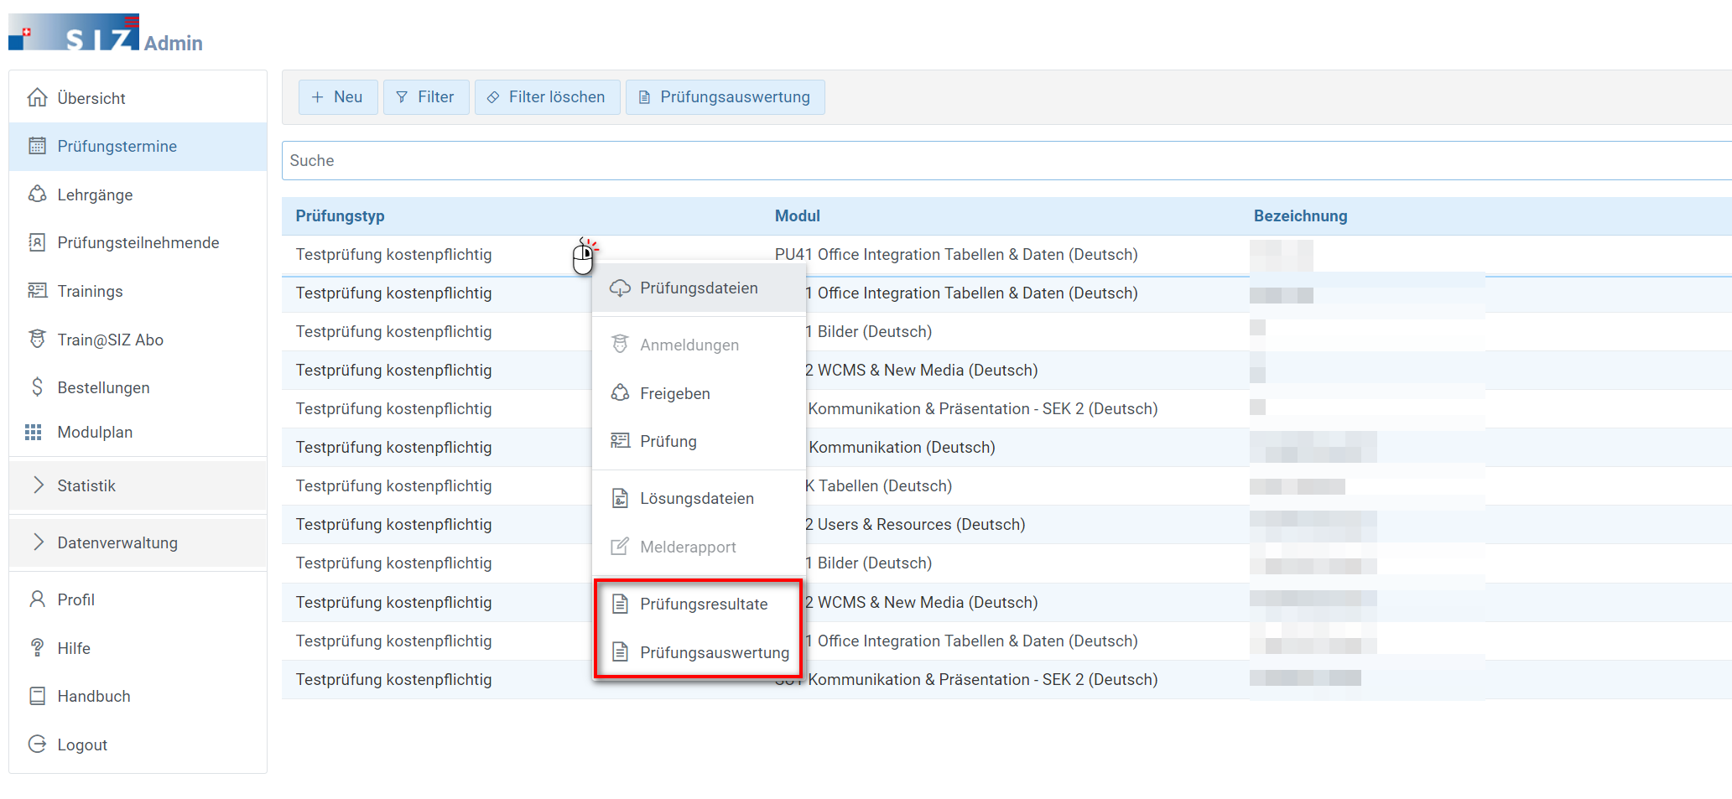The image size is (1732, 799).
Task: Click the document icon on toolbar Prüfungsauswertung
Action: (644, 97)
